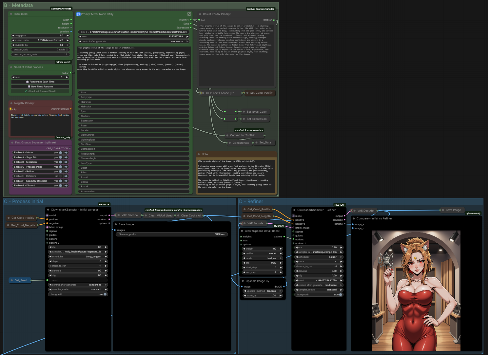Select the LightingType row in Prompt Mixer
The image size is (488, 355).
(x=134, y=140)
